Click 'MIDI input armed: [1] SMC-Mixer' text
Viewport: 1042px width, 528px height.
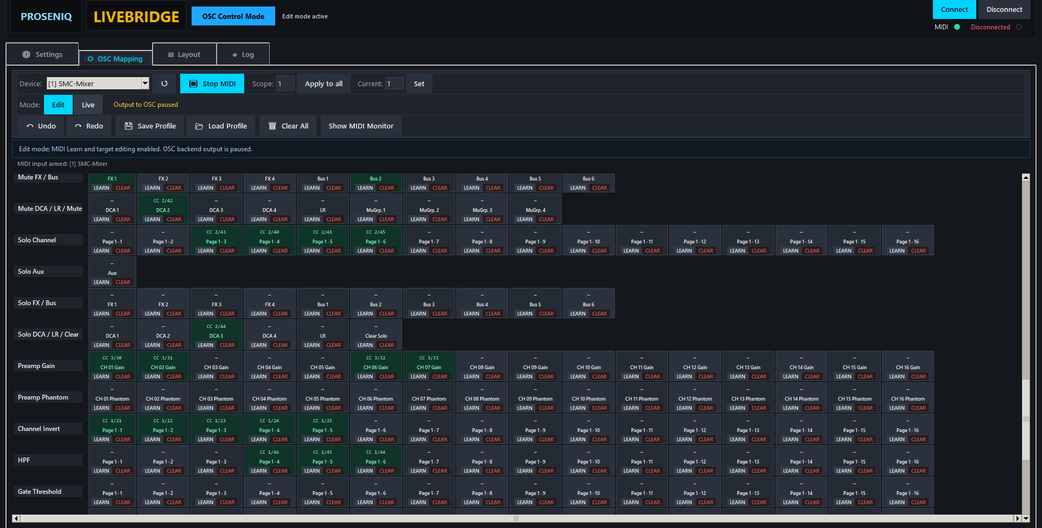[x=62, y=164]
